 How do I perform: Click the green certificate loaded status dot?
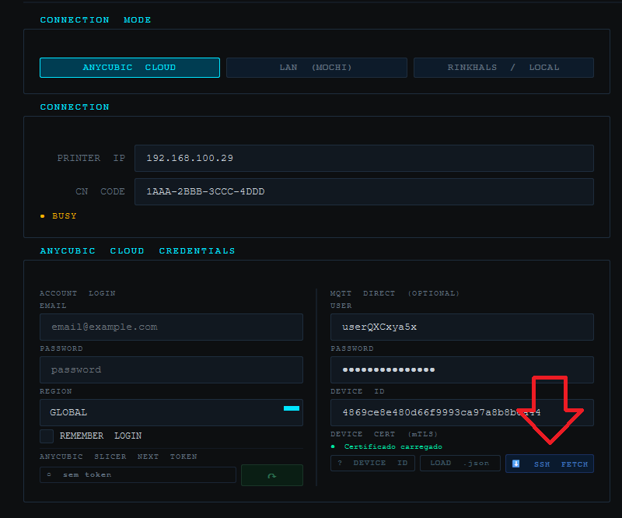334,447
